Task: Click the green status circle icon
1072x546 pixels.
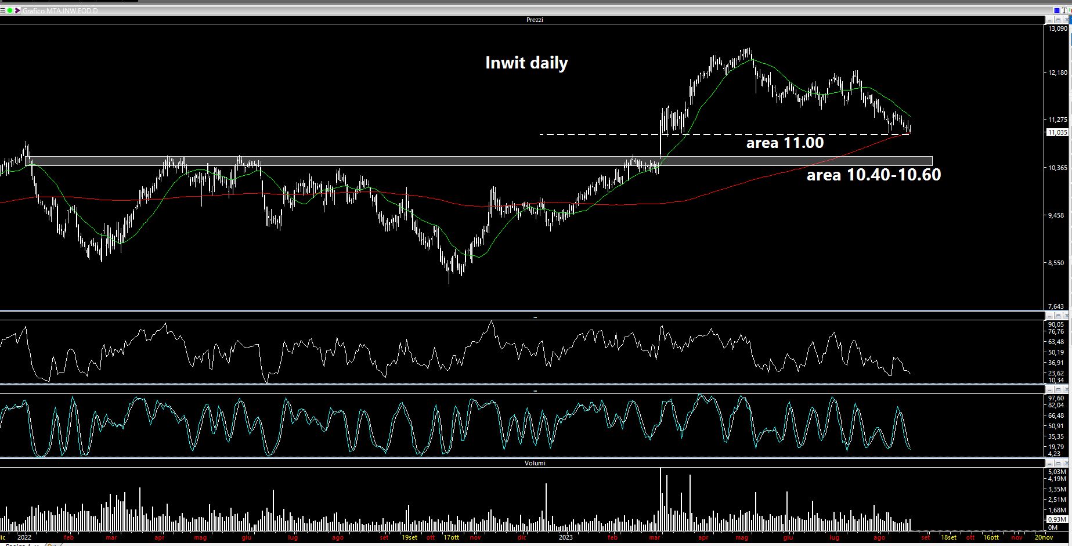Action: click(x=10, y=10)
